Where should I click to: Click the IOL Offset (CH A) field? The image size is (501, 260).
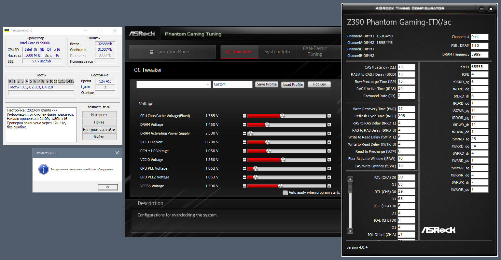click(406, 235)
